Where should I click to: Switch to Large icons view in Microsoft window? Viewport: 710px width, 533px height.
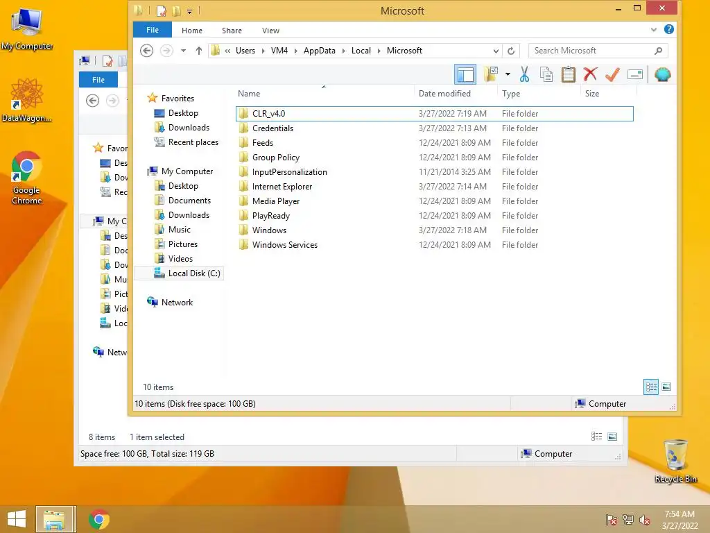(666, 387)
